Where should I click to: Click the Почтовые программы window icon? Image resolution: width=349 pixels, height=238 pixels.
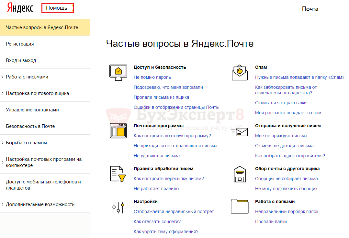118,131
